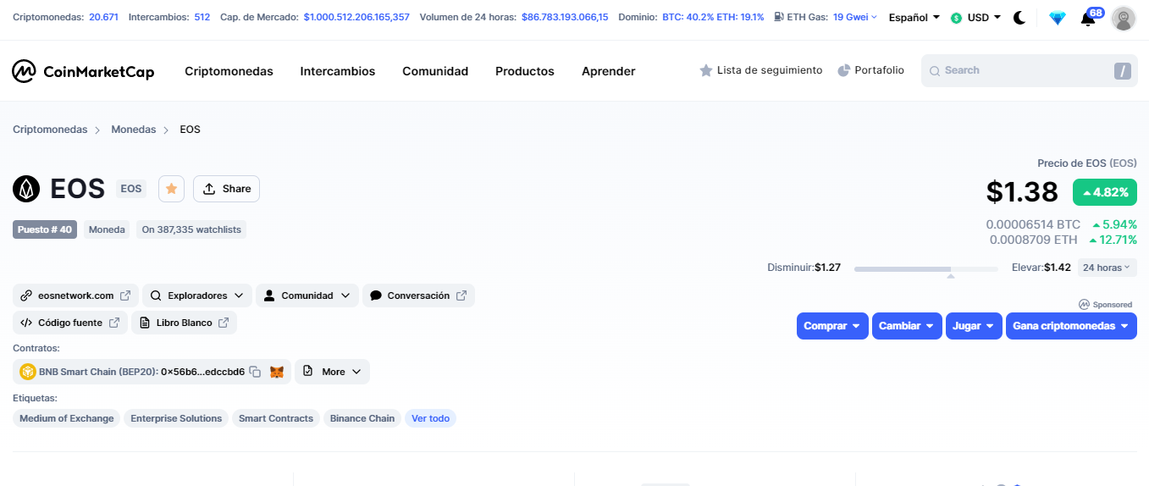The height and width of the screenshot is (486, 1149).
Task: Click green 4.82% change badge
Action: point(1105,192)
